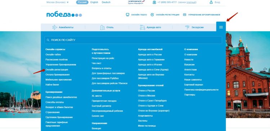The height and width of the screenshot is (131, 270).
Task: Click the car rental icon
Action: point(143,27)
